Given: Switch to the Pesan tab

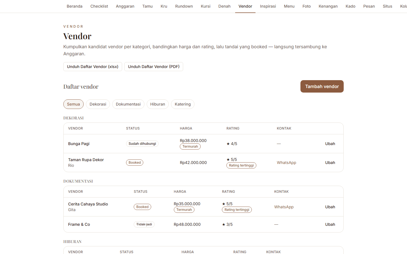Looking at the screenshot, I should tap(369, 6).
